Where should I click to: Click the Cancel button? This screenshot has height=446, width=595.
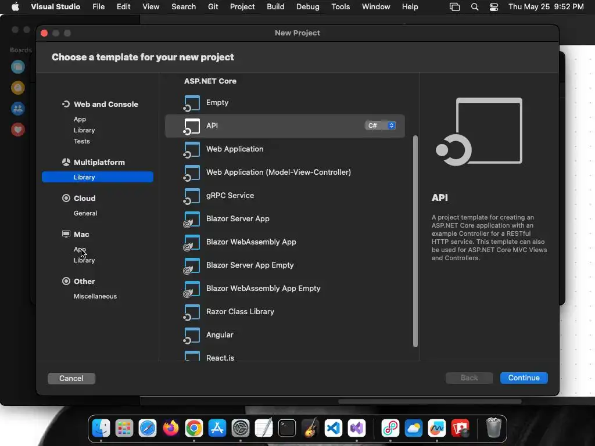click(x=71, y=378)
